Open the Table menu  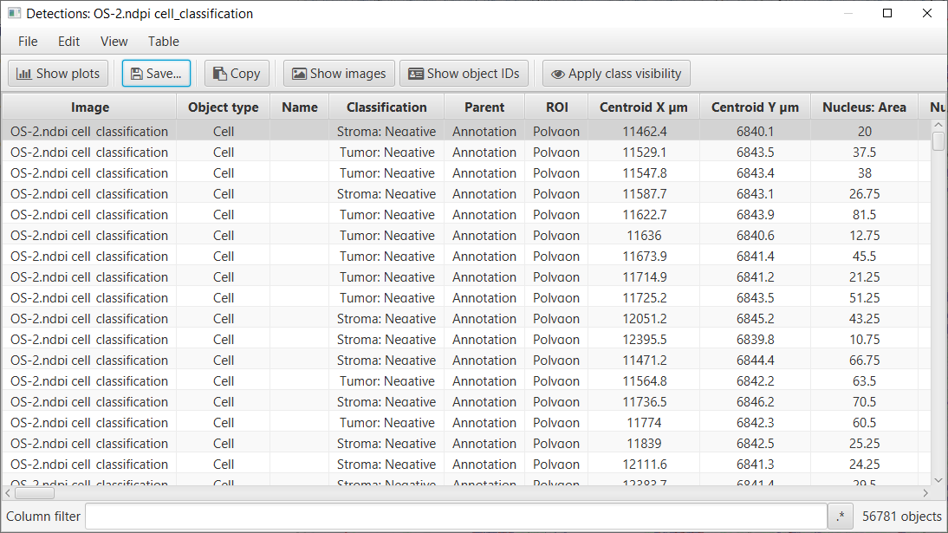pyautogui.click(x=163, y=41)
